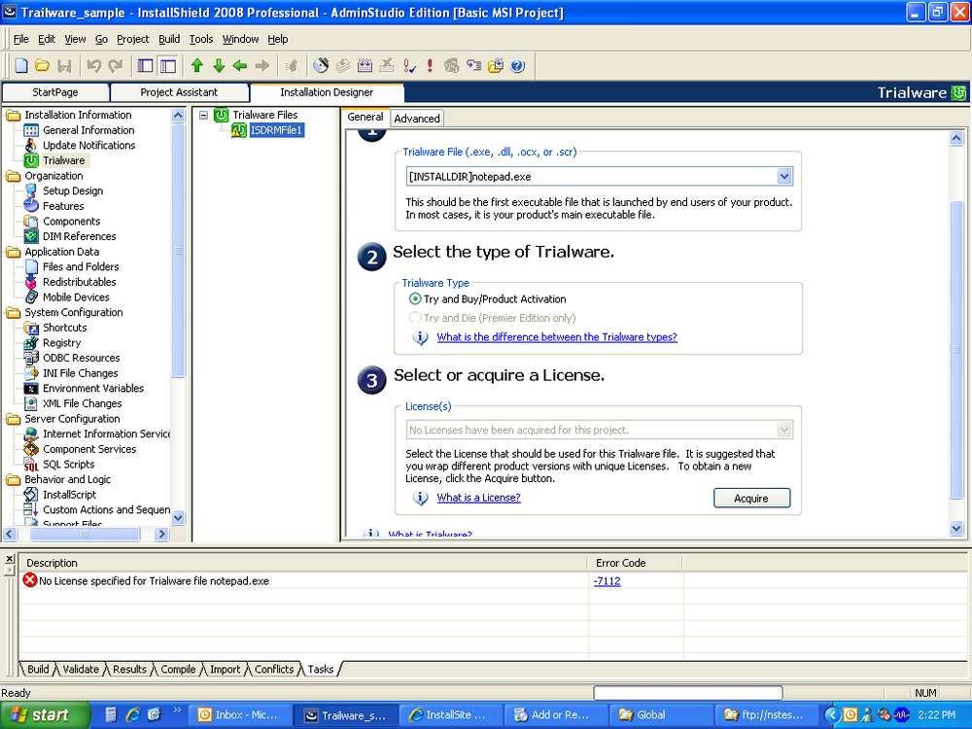Click the SQL Scripts icon in sidebar

tap(31, 465)
